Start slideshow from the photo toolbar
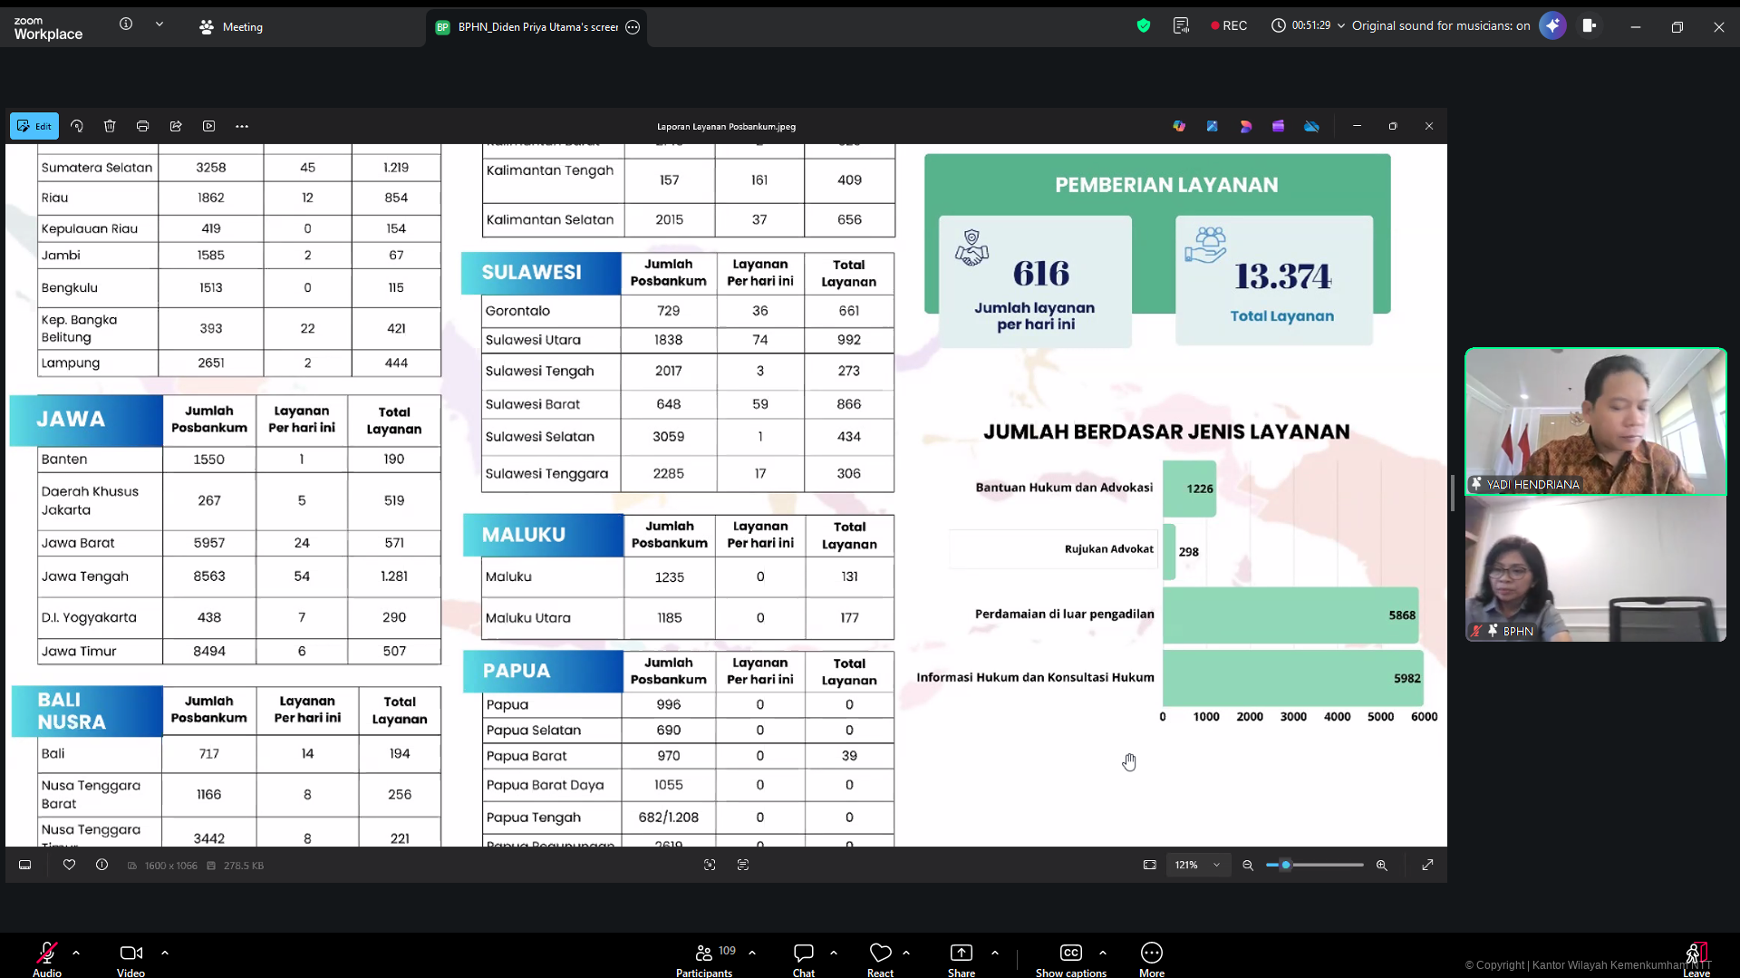This screenshot has width=1740, height=978. tap(209, 126)
